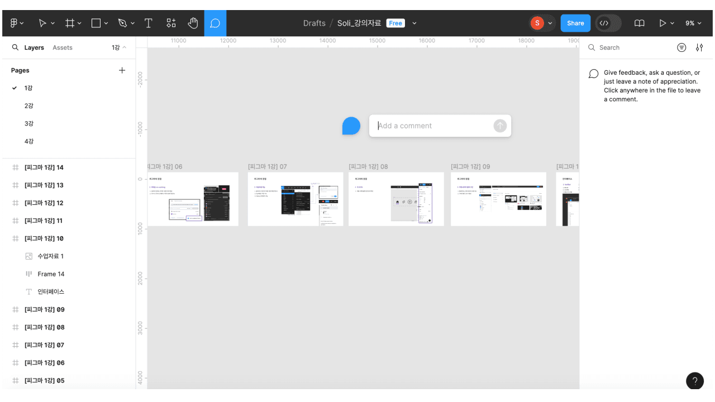715x402 pixels.
Task: Add a new page with plus icon
Action: pos(122,70)
